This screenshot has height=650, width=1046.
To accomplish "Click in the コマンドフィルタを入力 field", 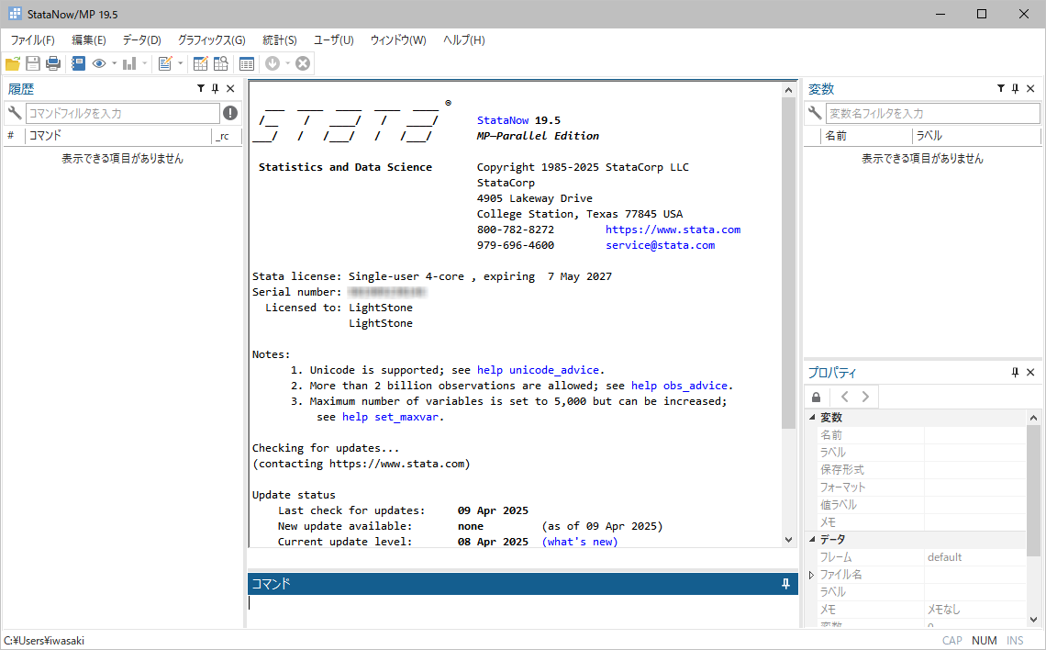I will point(123,114).
